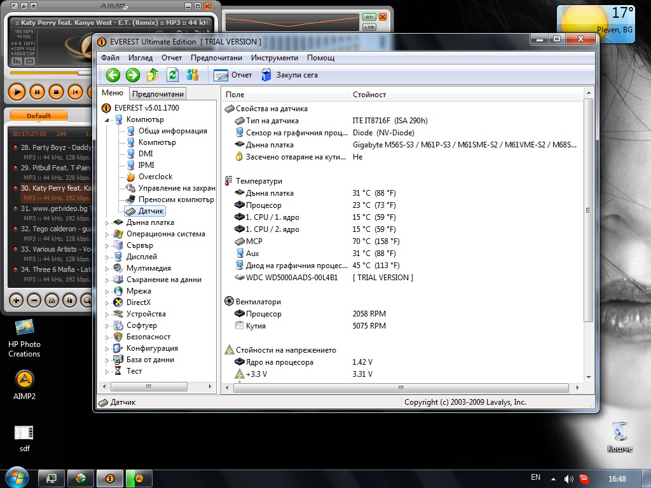Click the Устройства tree icon
This screenshot has height=488, width=651.
coord(118,314)
